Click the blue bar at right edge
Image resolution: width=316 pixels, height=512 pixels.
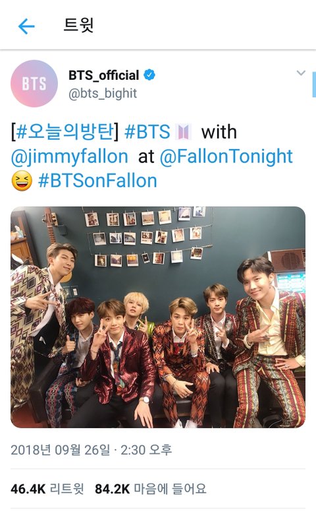point(314,84)
